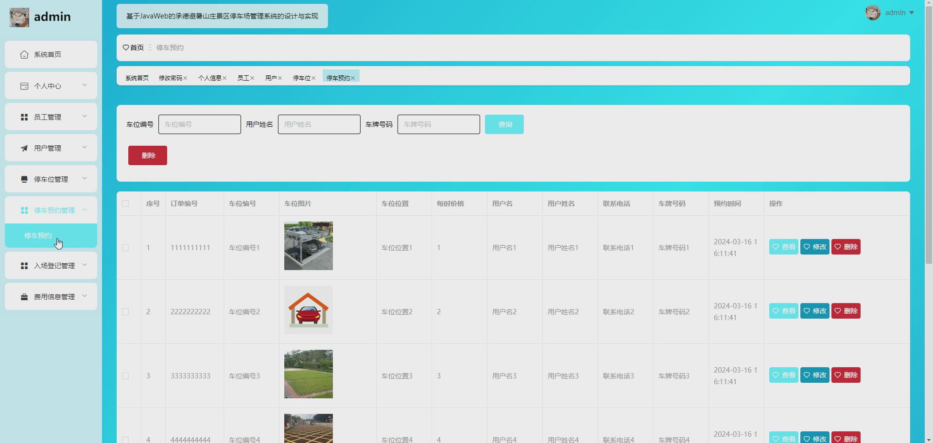Screen dimensions: 933x443
Task: Click the paper plane icon beside 用户管理
Action: [x=24, y=148]
